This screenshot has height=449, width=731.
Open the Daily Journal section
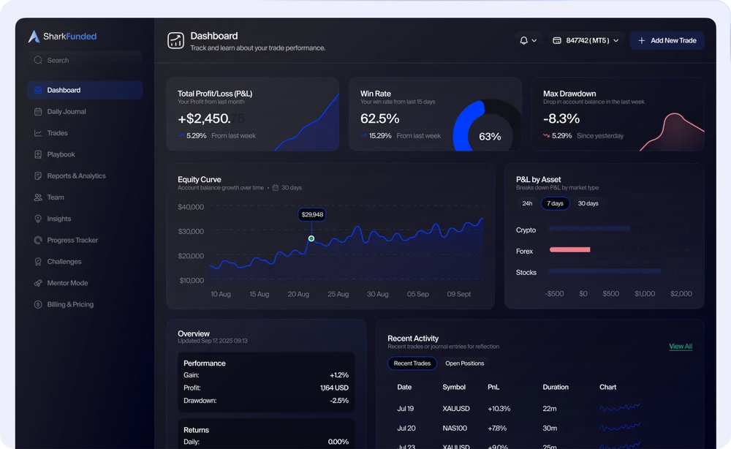pos(64,111)
